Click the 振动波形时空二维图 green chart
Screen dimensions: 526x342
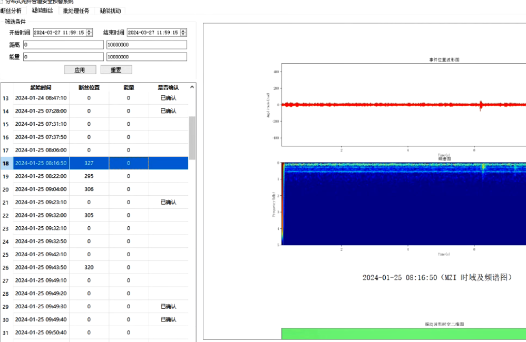(x=404, y=334)
